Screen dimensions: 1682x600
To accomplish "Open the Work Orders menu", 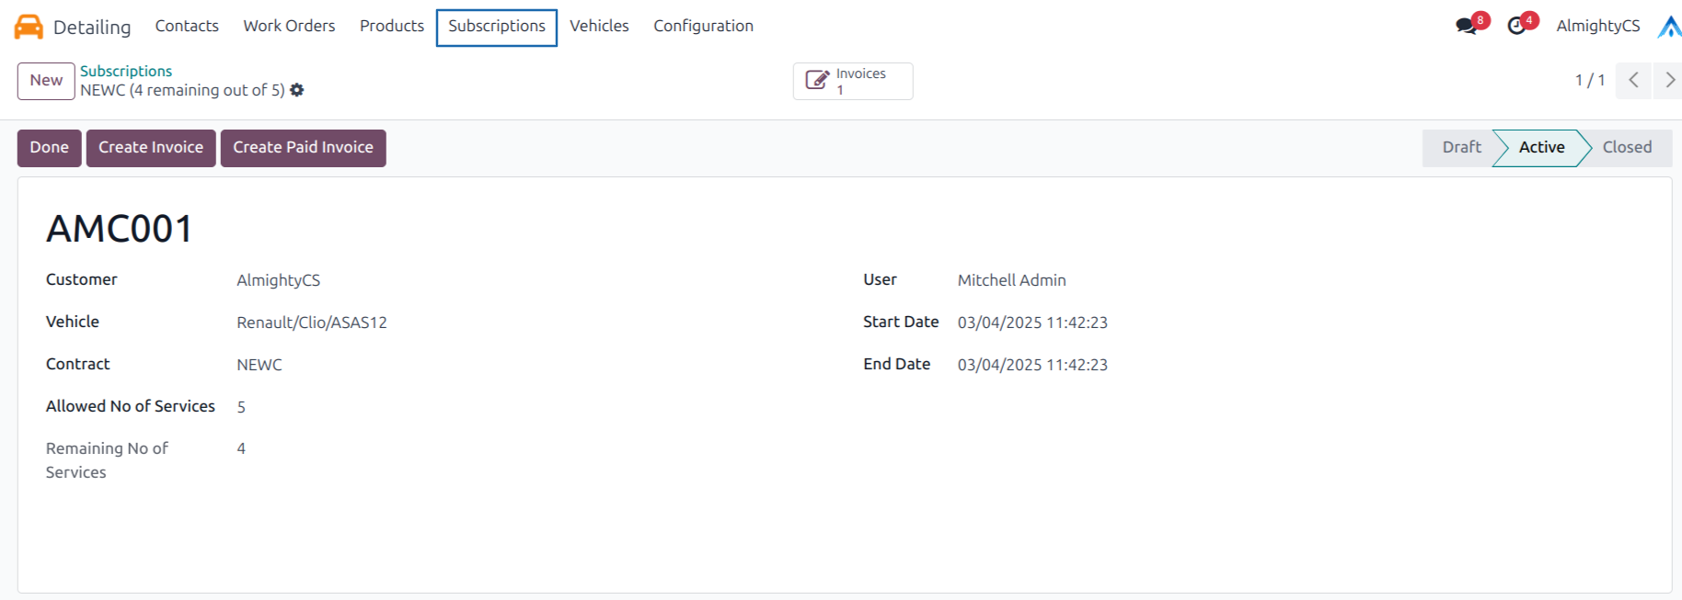I will click(x=289, y=26).
